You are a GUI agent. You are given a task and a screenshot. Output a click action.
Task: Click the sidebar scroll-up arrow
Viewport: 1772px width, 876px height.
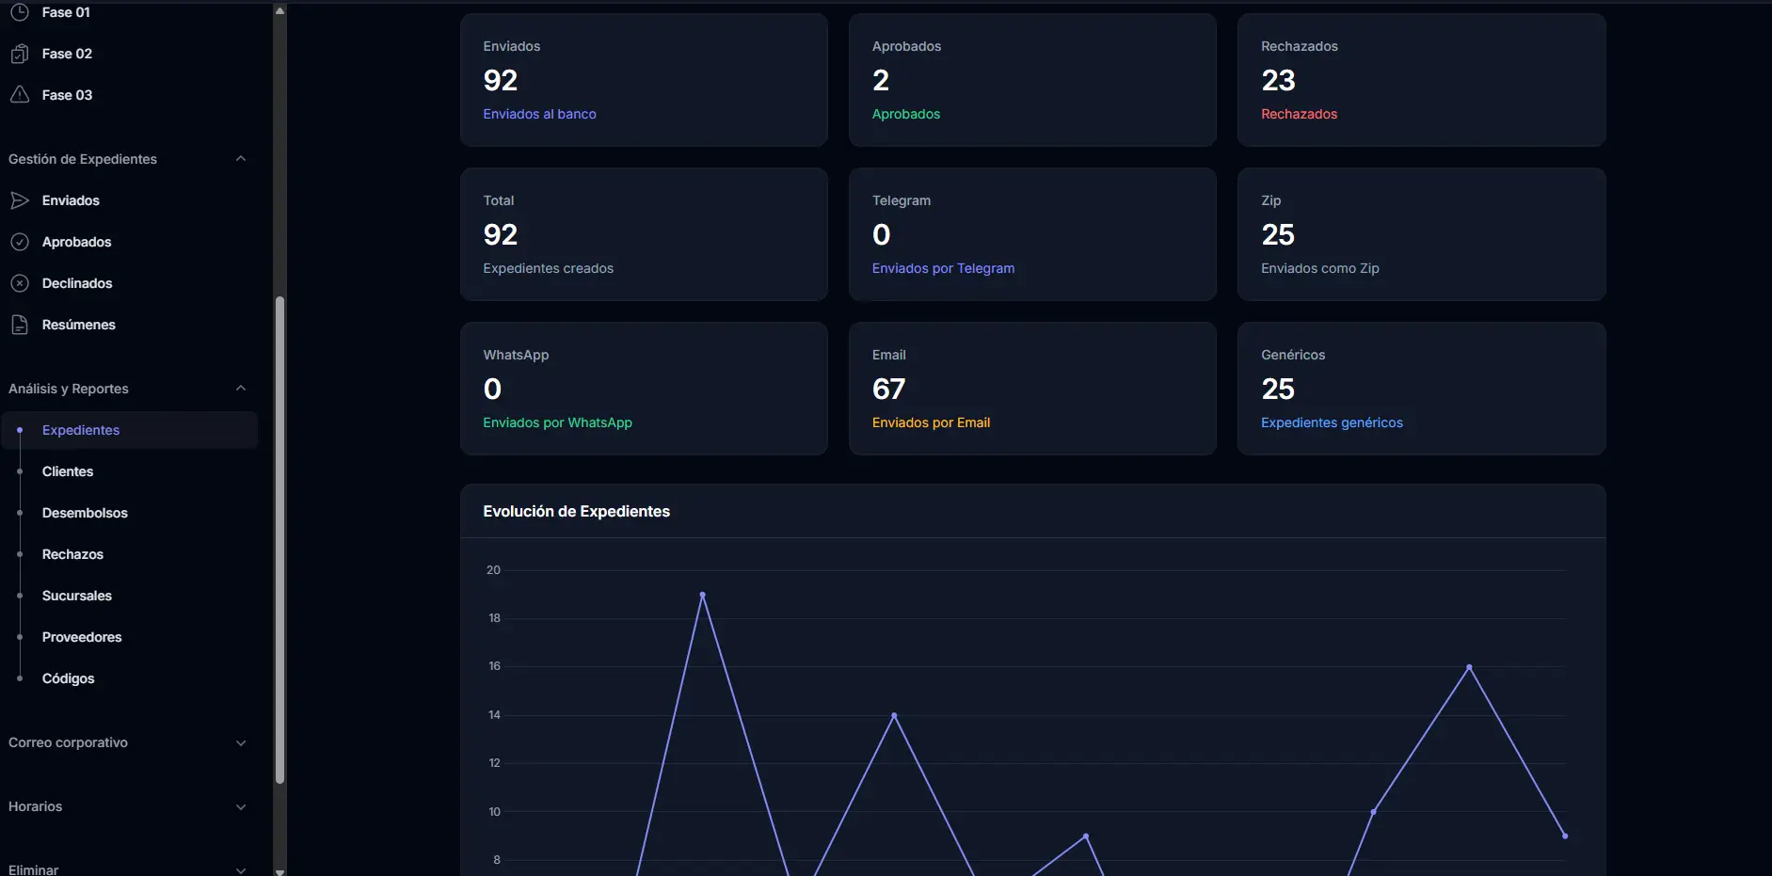279,10
